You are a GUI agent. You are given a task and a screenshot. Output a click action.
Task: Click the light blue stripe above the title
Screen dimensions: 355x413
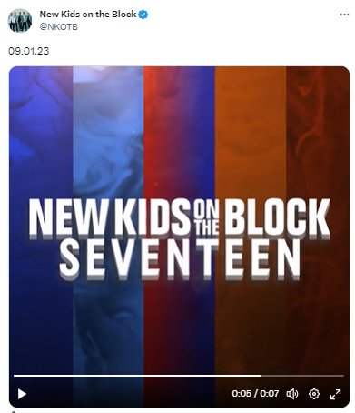tap(108, 130)
